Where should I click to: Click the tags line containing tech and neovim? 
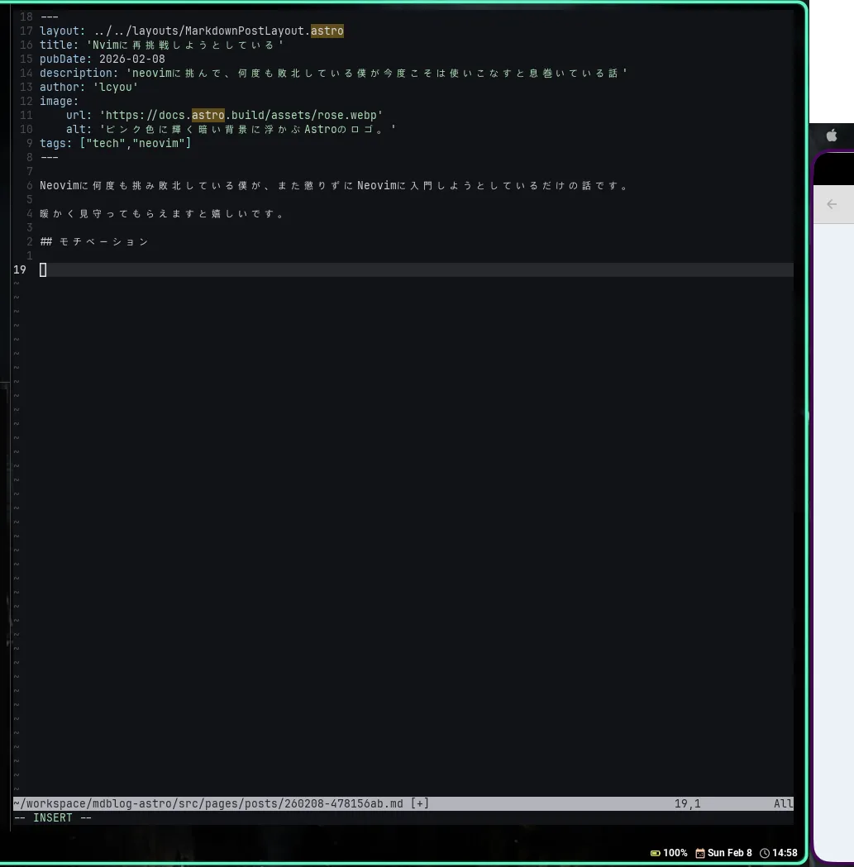(x=116, y=143)
